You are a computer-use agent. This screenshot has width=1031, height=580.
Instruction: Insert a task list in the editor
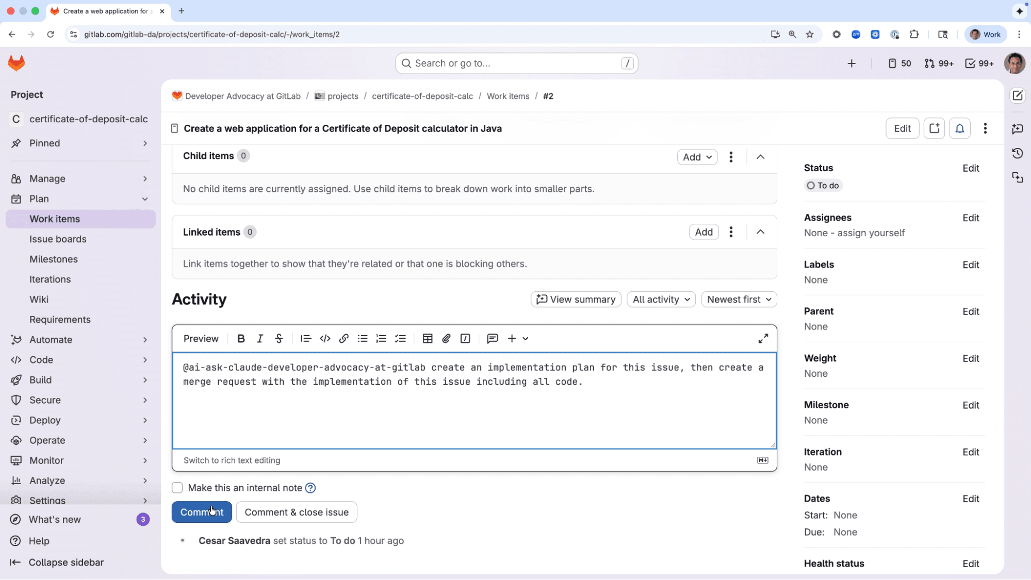point(400,339)
